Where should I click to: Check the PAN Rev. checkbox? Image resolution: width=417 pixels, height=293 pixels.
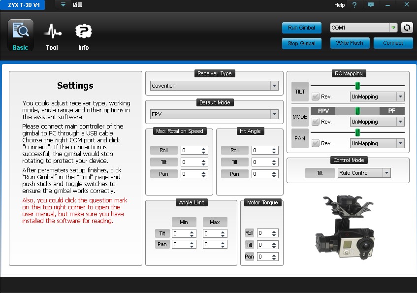point(316,143)
